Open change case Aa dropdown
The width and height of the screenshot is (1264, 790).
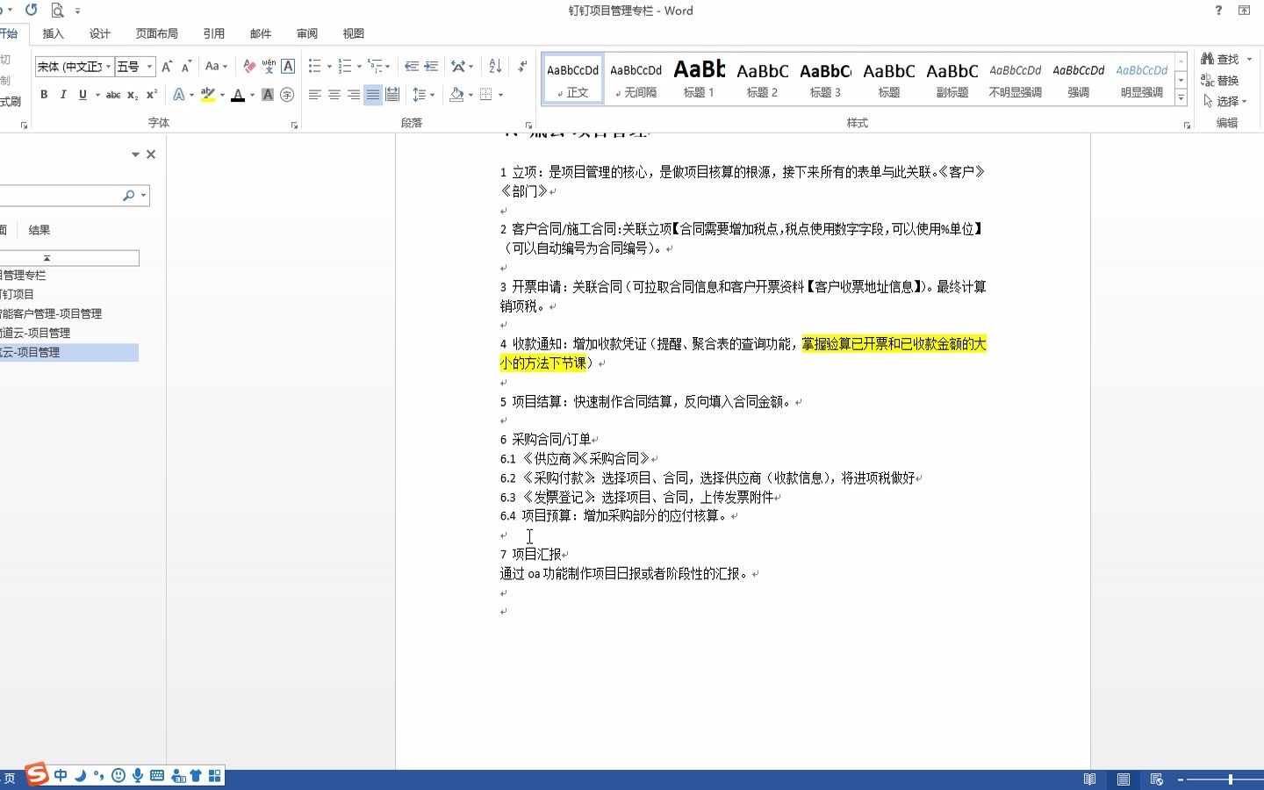point(216,67)
